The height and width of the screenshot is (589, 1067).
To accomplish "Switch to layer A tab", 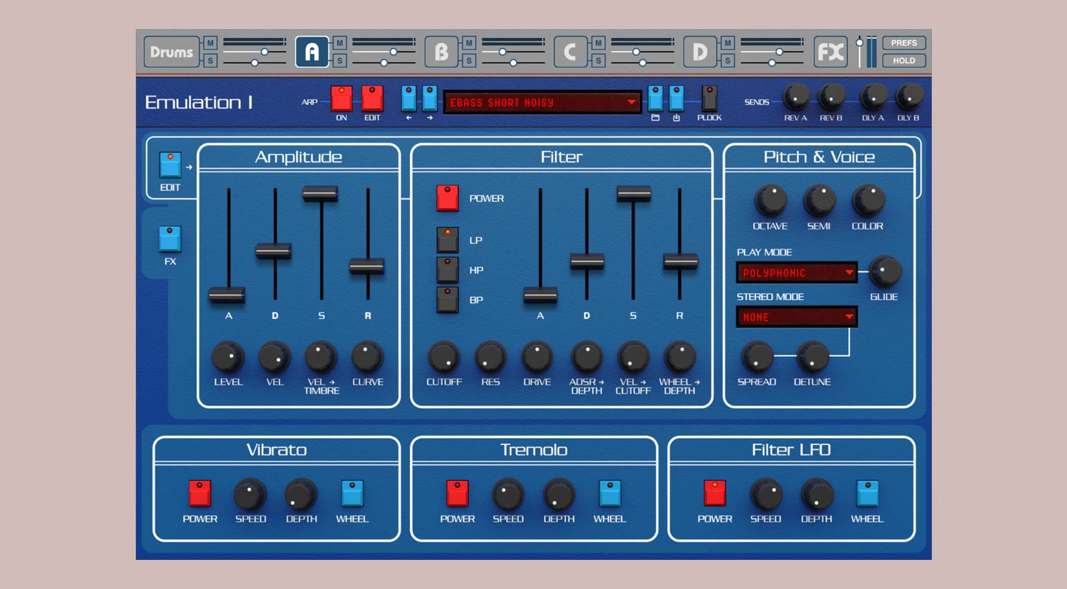I will [312, 52].
